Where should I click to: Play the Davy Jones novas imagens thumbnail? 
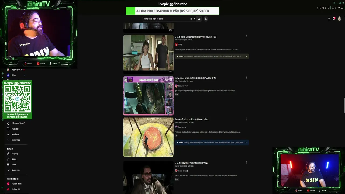point(149,96)
